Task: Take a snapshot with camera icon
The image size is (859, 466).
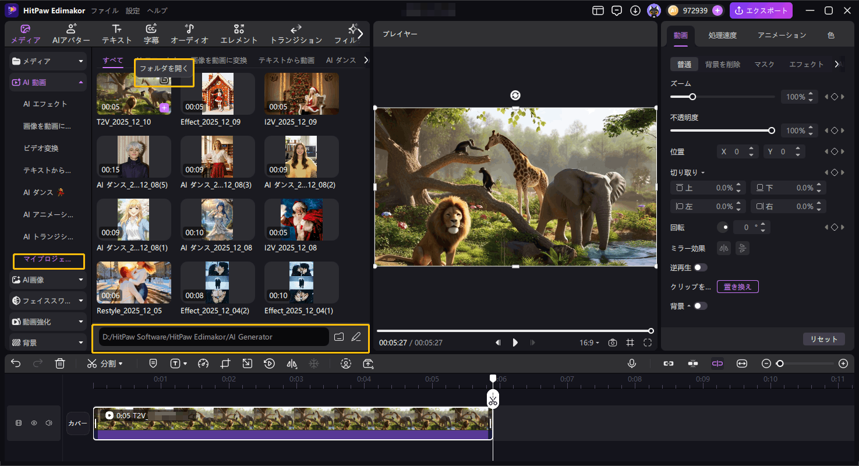Action: 613,343
